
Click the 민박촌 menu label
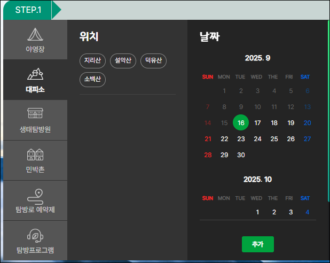[x=35, y=169]
